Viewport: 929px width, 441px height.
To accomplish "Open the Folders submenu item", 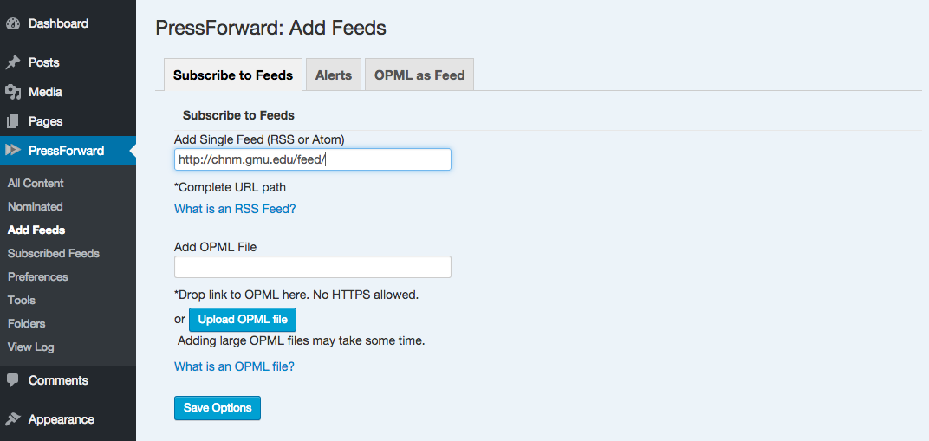I will click(x=27, y=324).
